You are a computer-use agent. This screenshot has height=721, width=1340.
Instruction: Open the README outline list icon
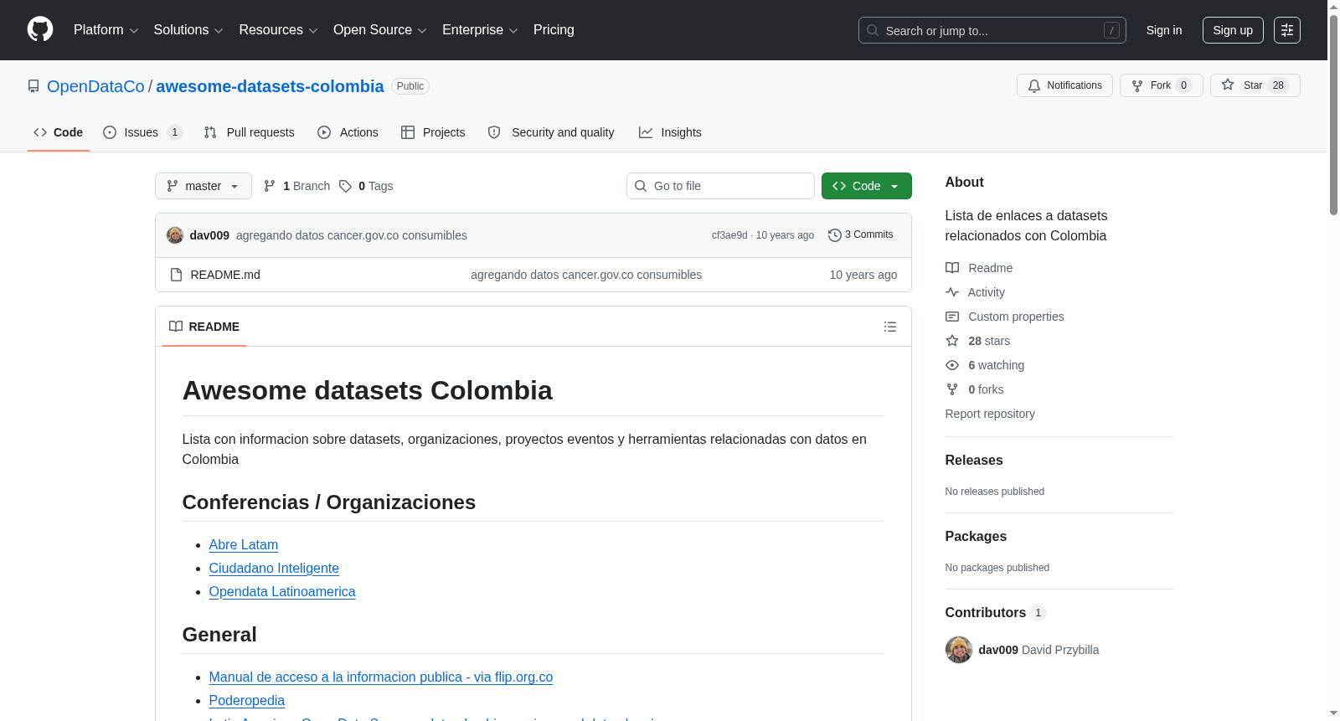[890, 327]
